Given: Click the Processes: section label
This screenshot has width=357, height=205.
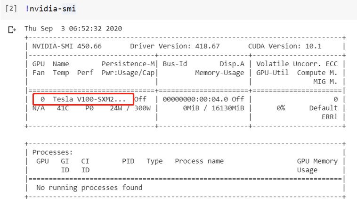Looking at the screenshot, I should tap(53, 152).
